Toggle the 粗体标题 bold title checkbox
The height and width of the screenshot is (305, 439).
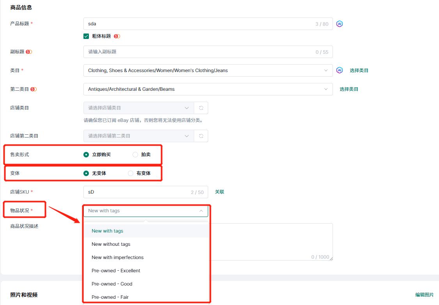point(86,36)
